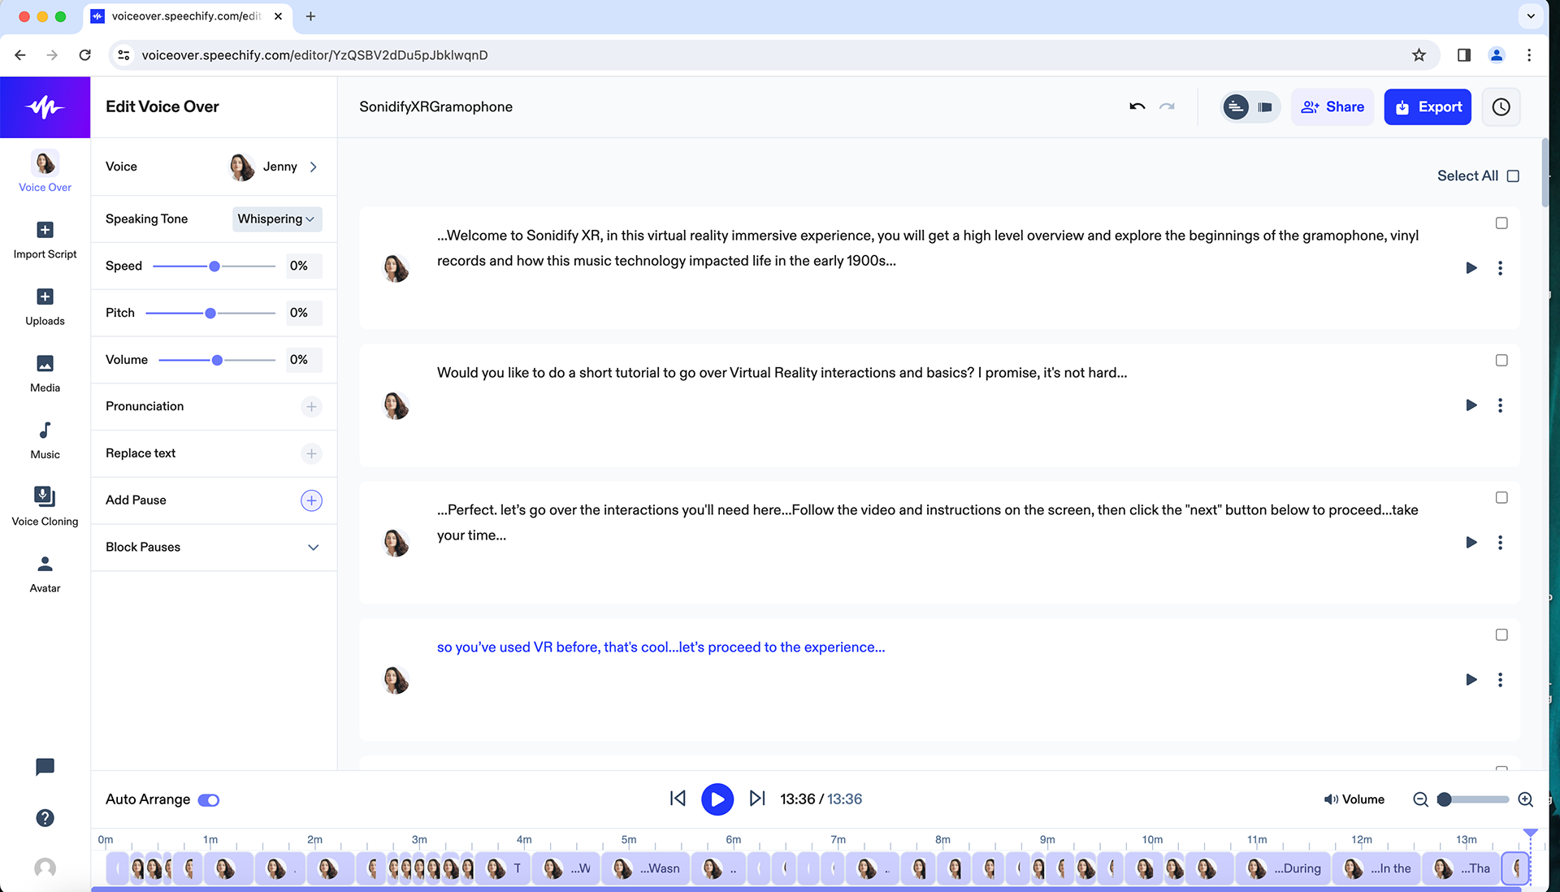Toggle the Select All checkbox
This screenshot has width=1560, height=892.
pos(1513,176)
